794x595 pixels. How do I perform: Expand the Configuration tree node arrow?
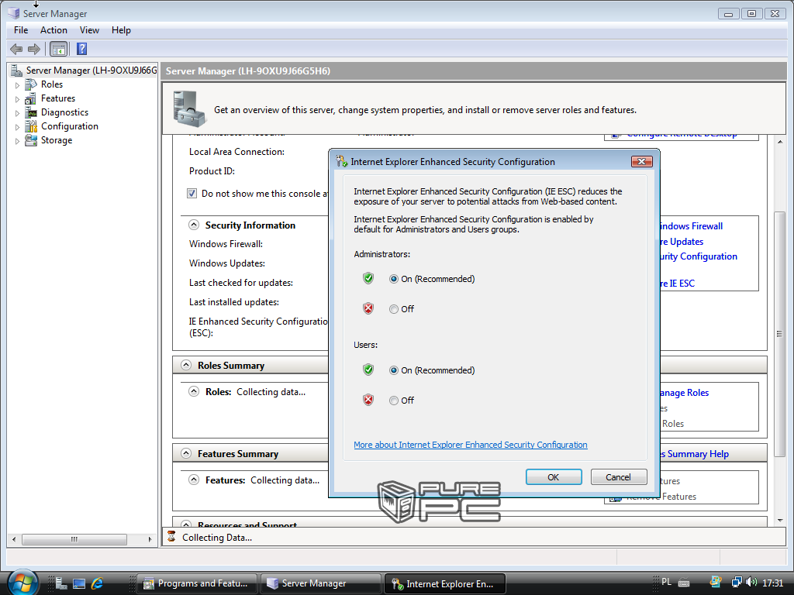coord(17,127)
